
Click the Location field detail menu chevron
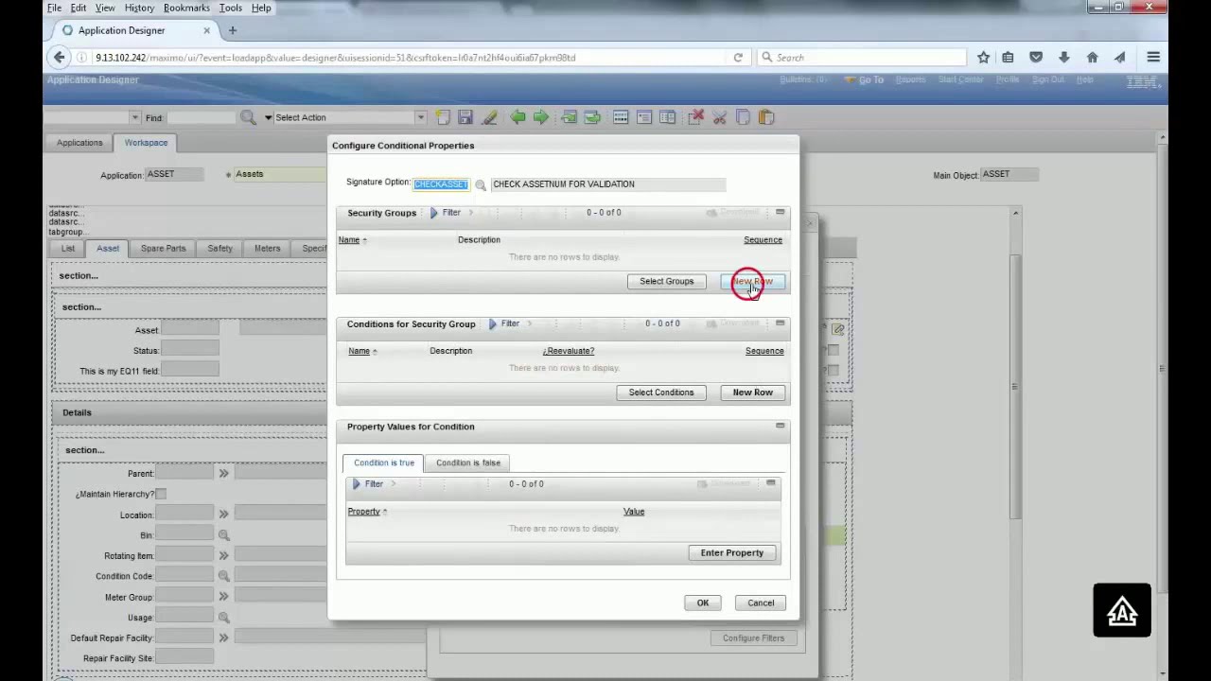224,515
